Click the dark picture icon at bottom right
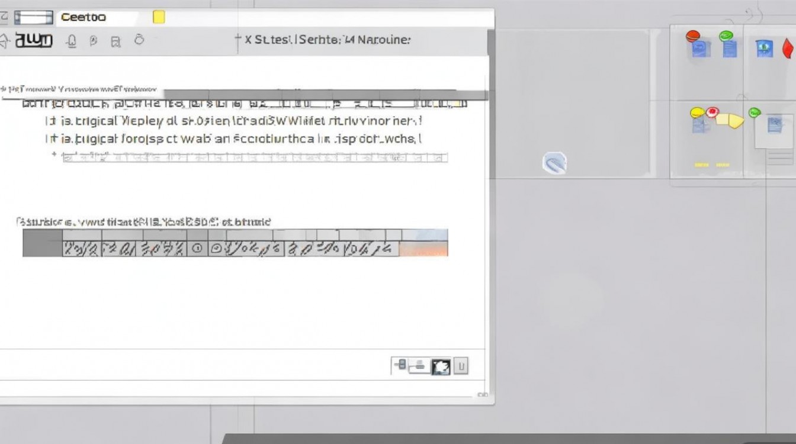This screenshot has width=796, height=444. coord(440,366)
